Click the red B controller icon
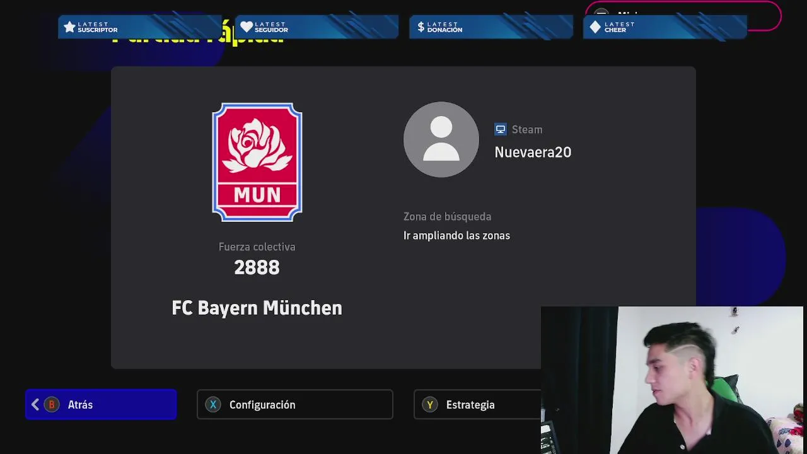 click(x=52, y=405)
